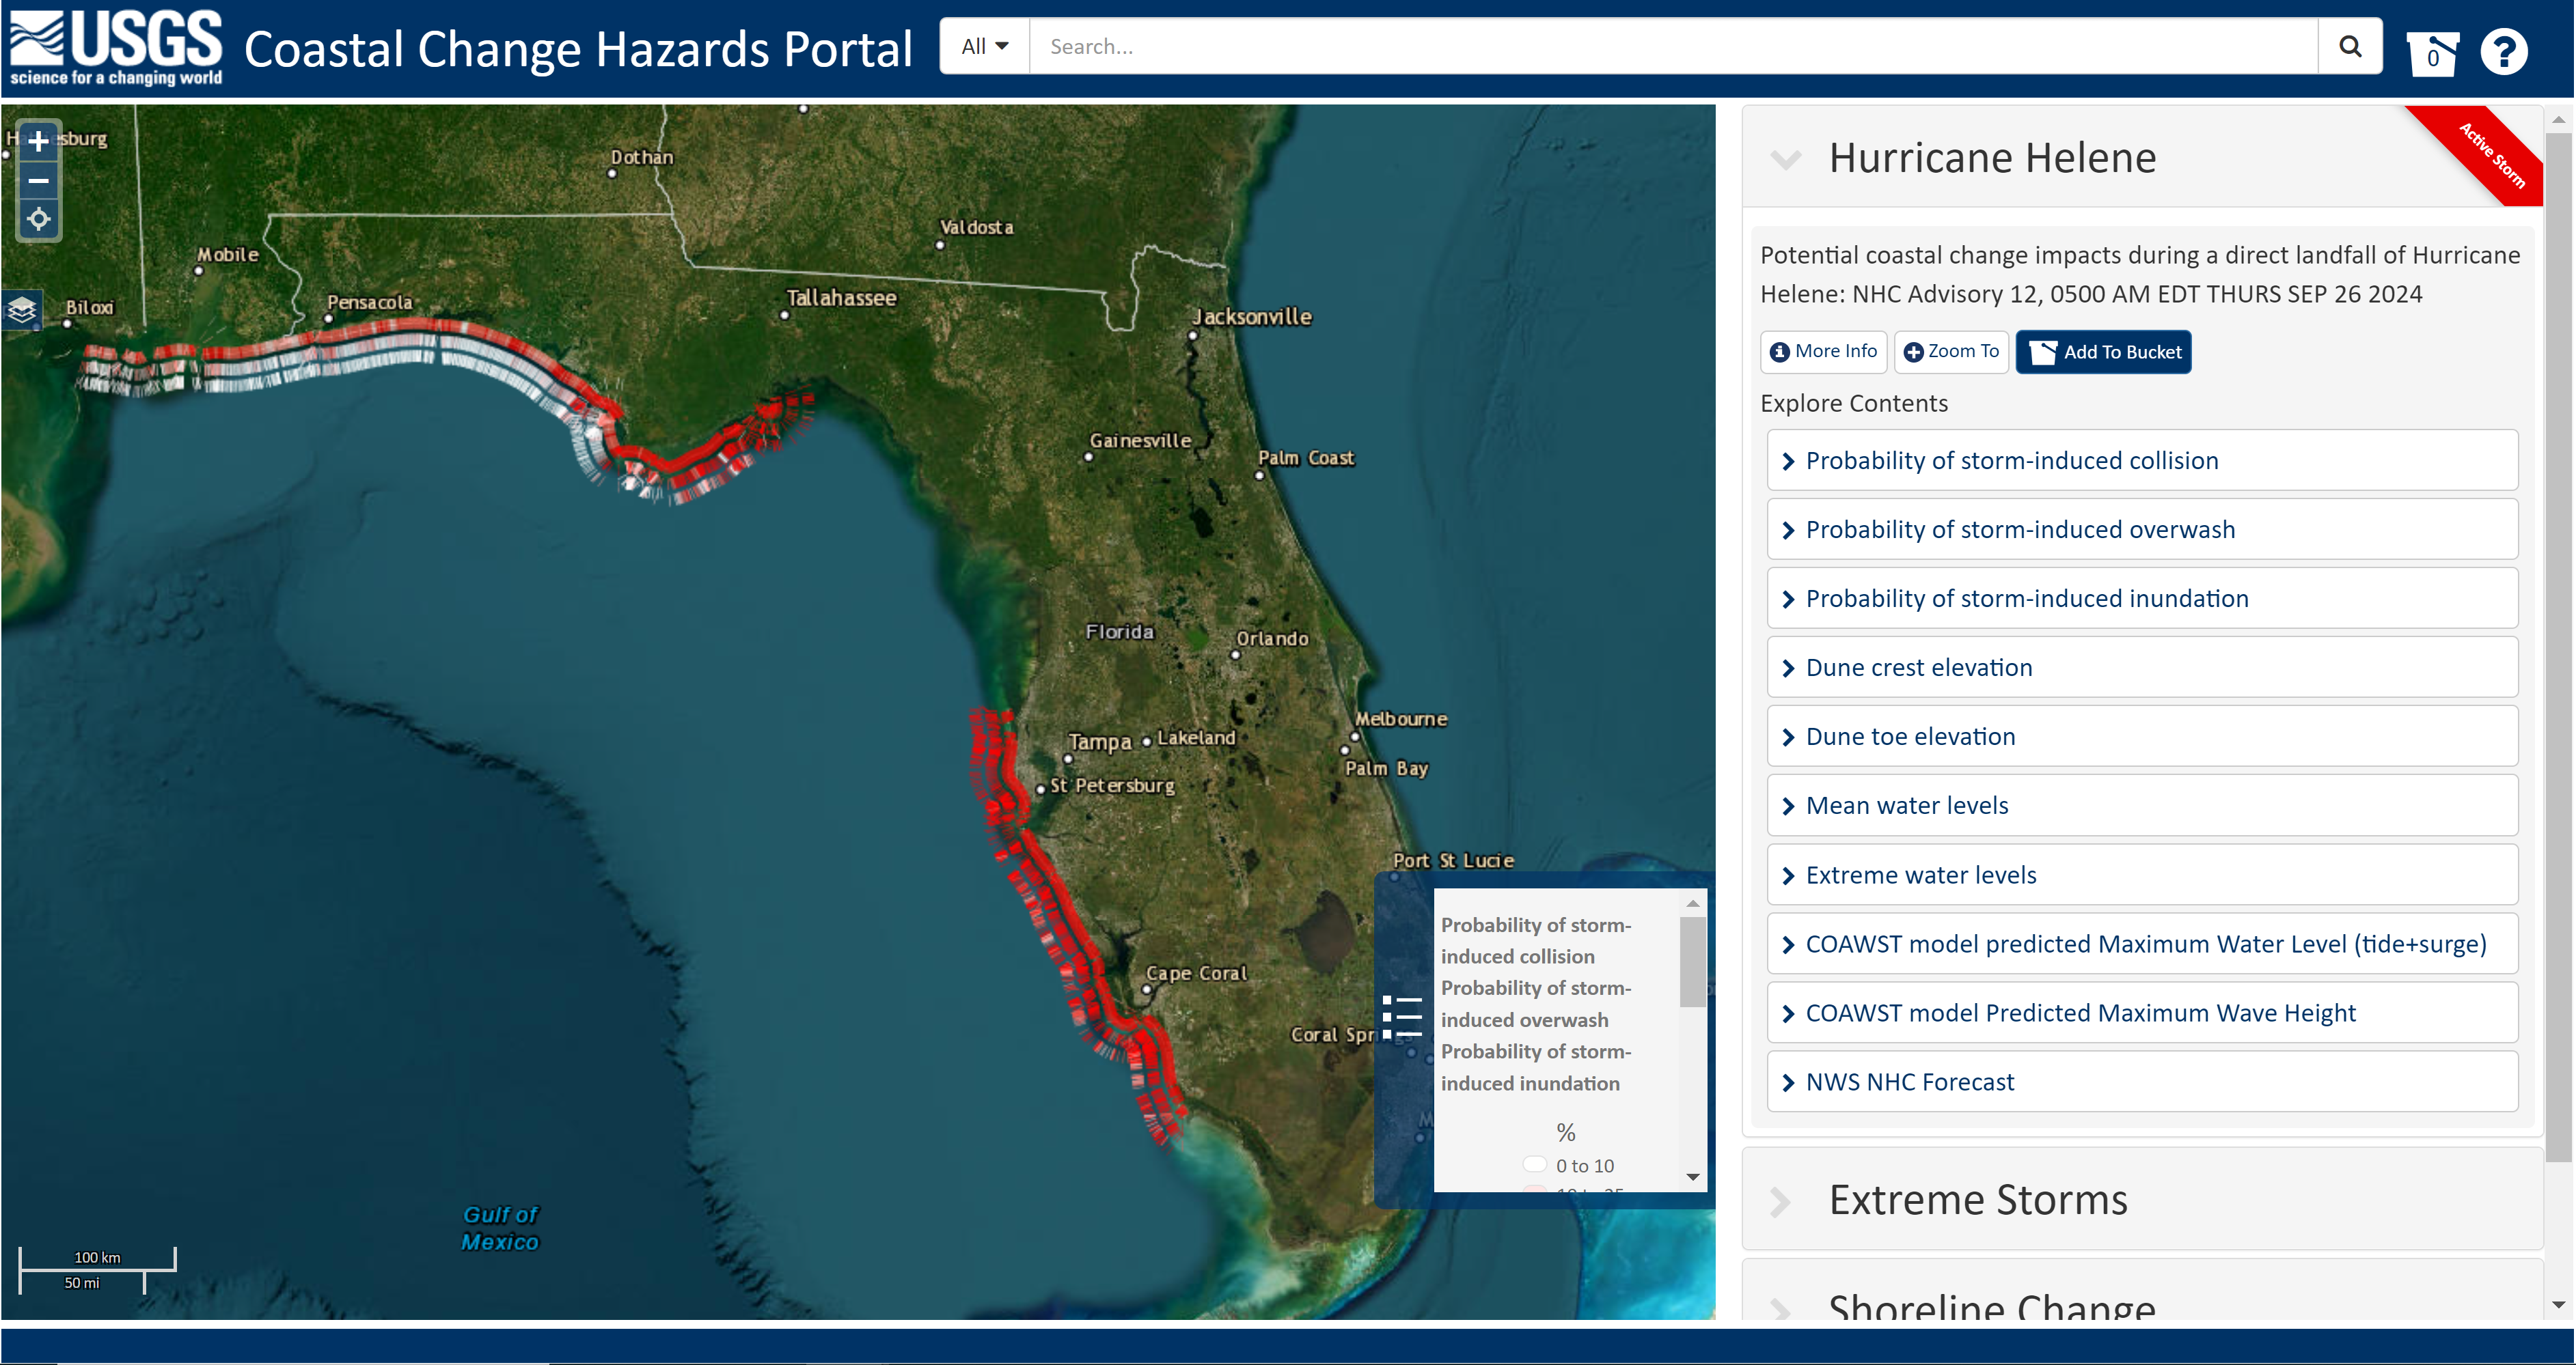Image resolution: width=2576 pixels, height=1365 pixels.
Task: Zoom out on the map
Action: [38, 181]
